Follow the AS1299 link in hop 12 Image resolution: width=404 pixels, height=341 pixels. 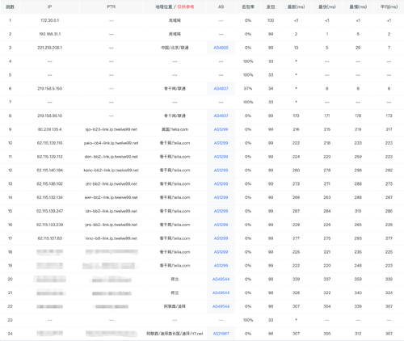click(x=221, y=170)
